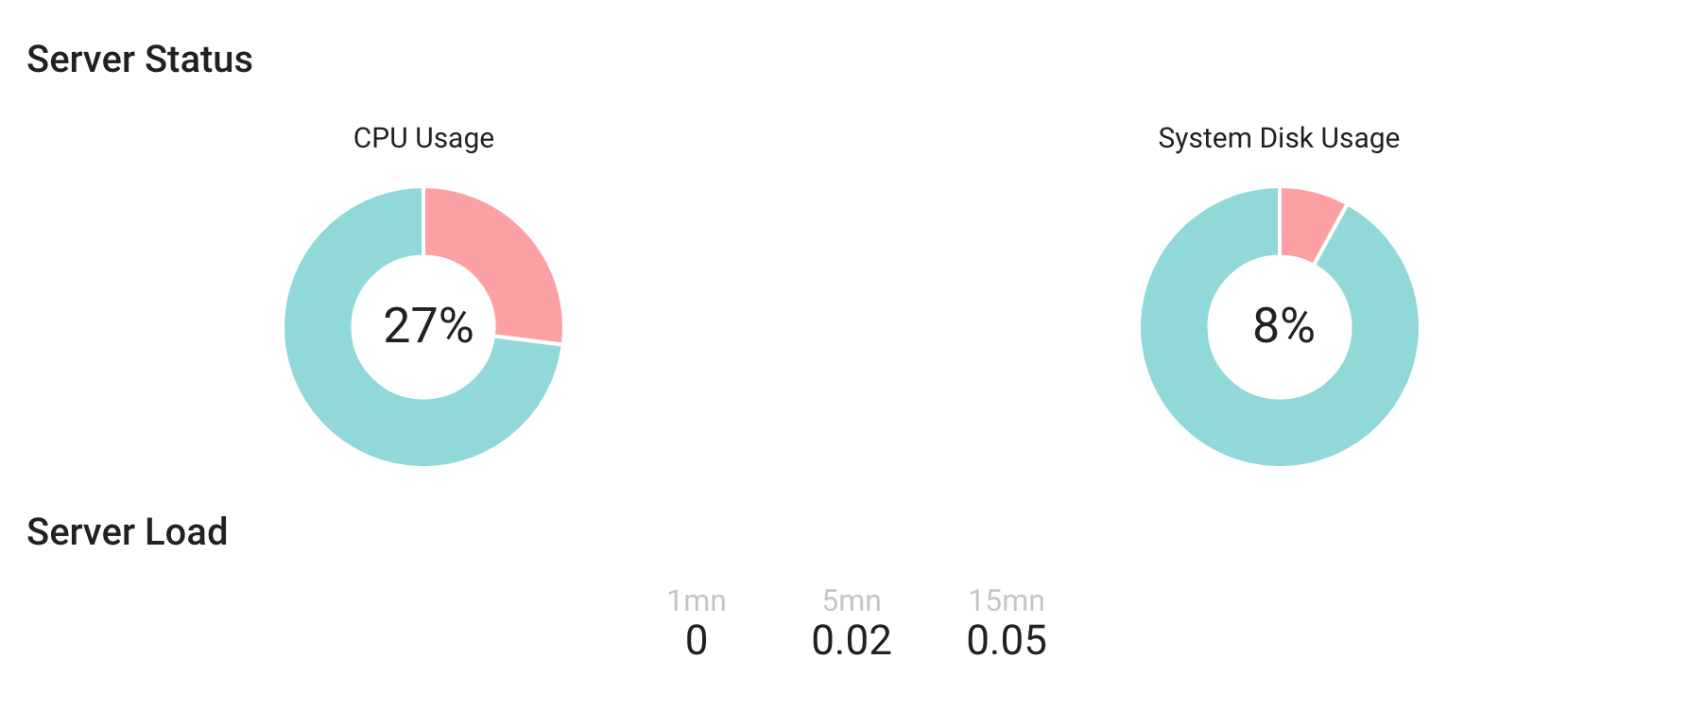
Task: Click the Server Status heading
Action: coord(140,60)
